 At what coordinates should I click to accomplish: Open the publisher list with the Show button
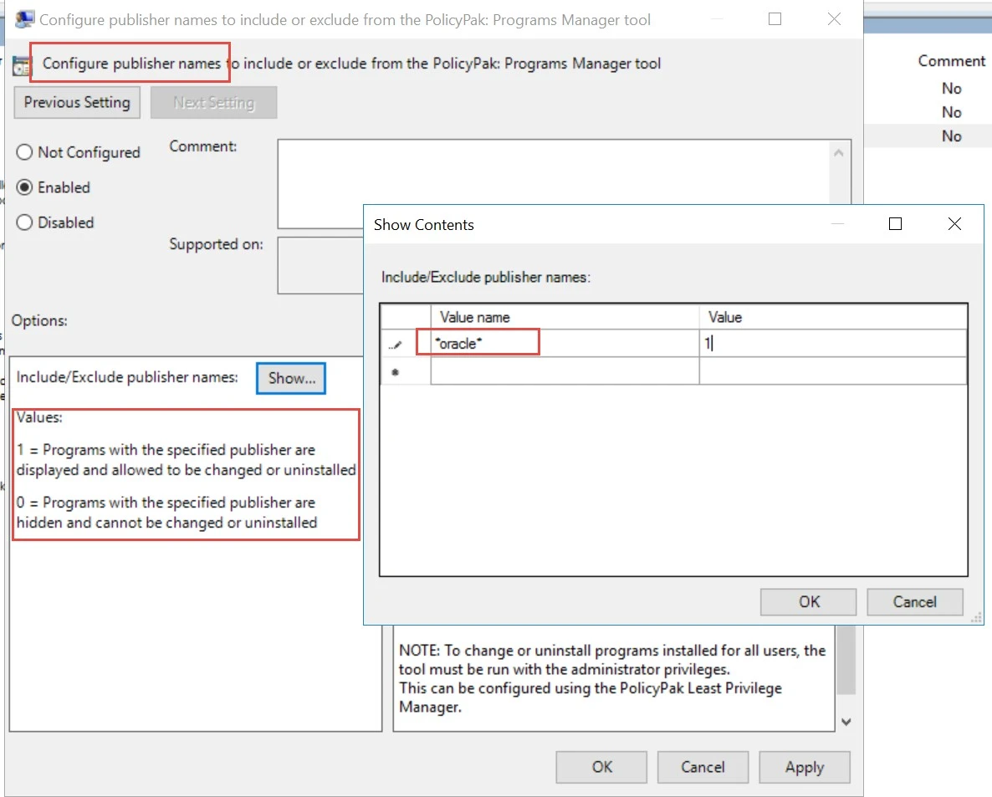click(290, 378)
